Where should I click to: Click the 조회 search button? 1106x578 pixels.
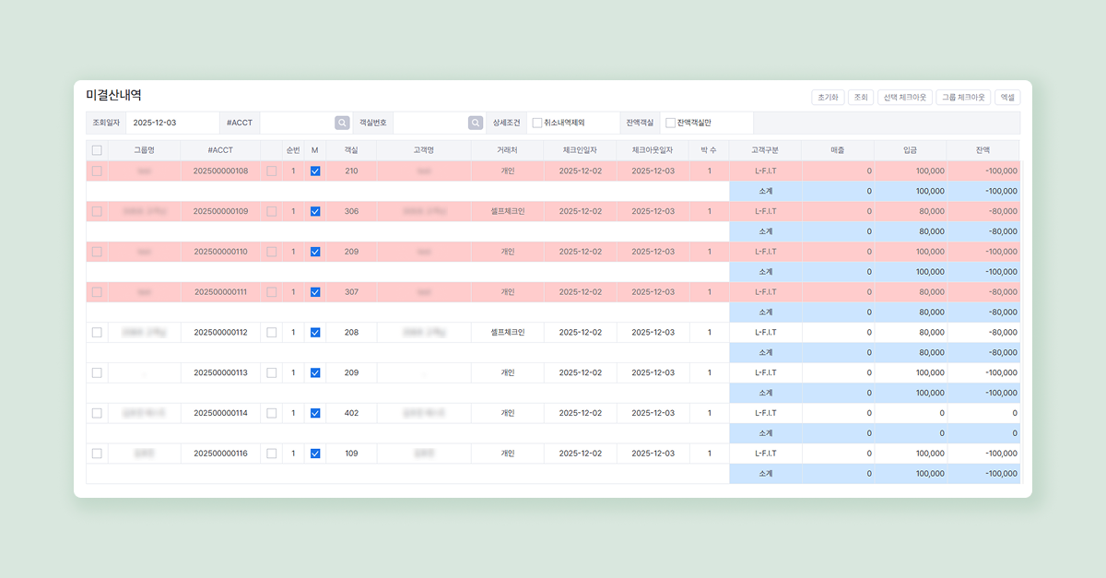pos(861,97)
